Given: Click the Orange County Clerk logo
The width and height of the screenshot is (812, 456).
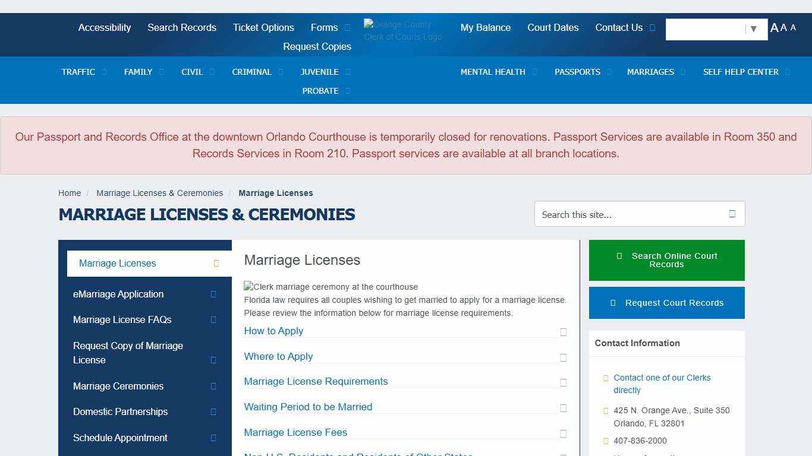Looking at the screenshot, I should 403,30.
